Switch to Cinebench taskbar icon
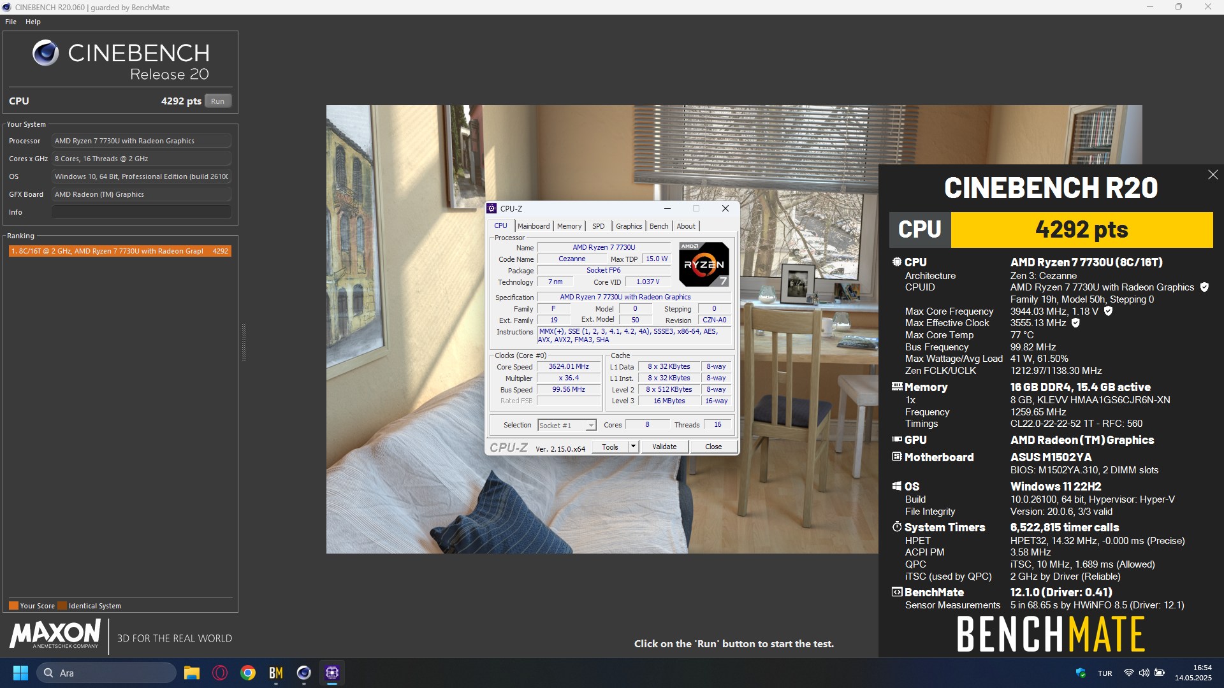This screenshot has height=688, width=1224. coord(304,673)
